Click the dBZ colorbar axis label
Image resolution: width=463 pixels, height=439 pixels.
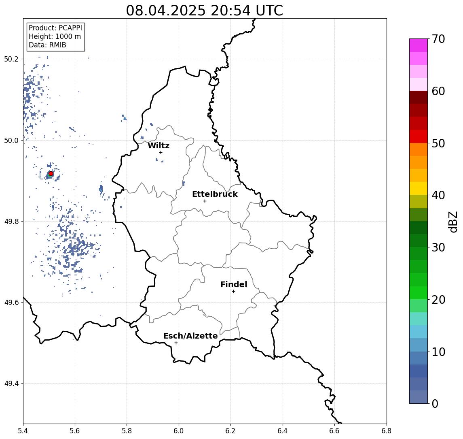(453, 222)
